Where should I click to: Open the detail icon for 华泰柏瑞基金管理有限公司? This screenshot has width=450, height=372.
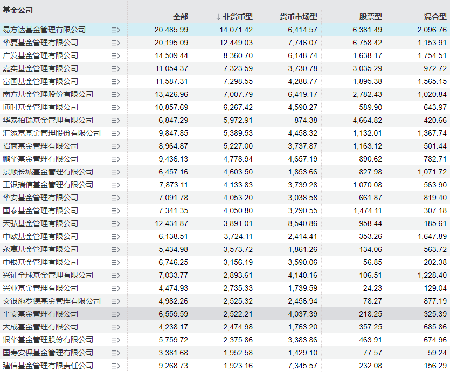(x=116, y=121)
